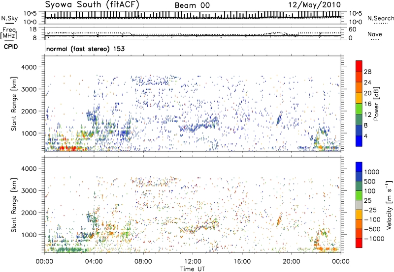Select the 'N.Search' legend label
This screenshot has width=394, height=272.
click(380, 18)
